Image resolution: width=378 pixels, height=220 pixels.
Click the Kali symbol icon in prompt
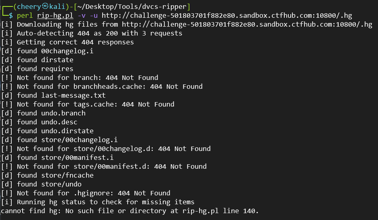point(45,6)
